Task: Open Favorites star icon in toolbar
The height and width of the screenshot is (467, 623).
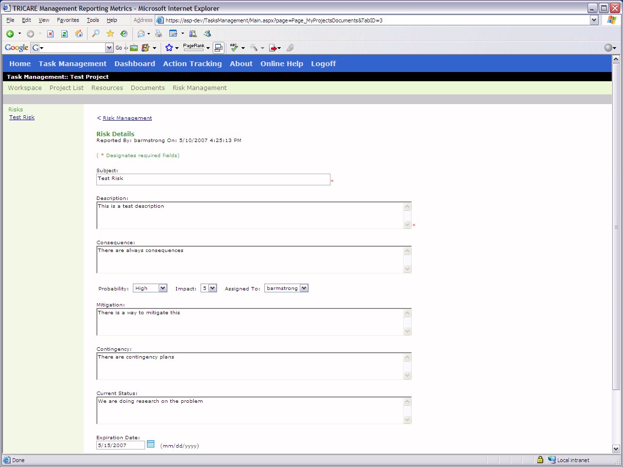Action: 110,34
